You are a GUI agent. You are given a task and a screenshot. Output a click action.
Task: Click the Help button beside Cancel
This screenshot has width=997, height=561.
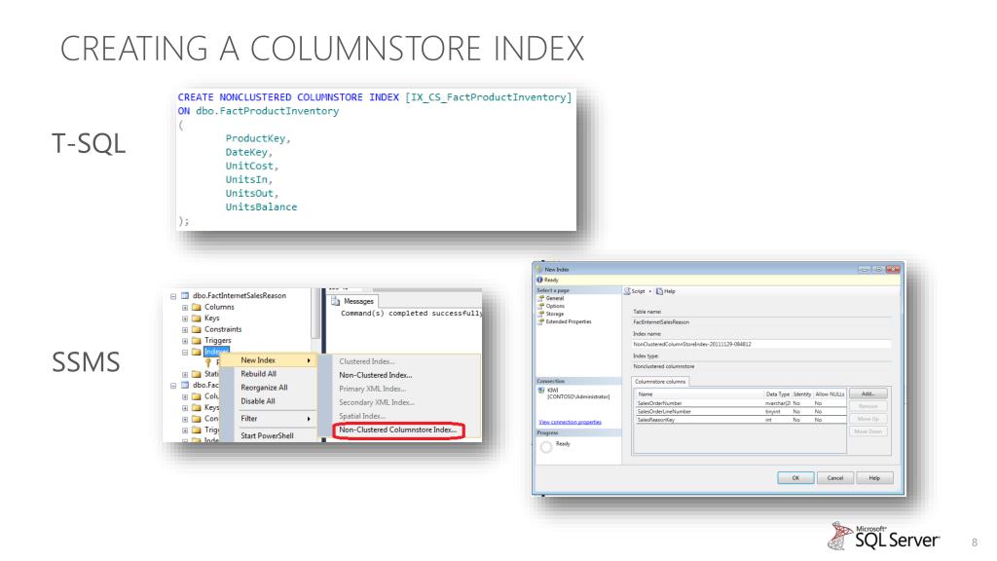(x=875, y=478)
